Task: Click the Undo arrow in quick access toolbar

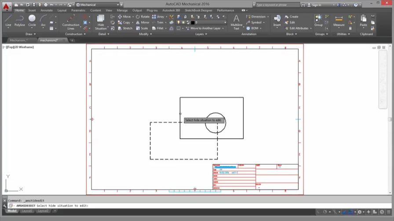Action: (51, 5)
